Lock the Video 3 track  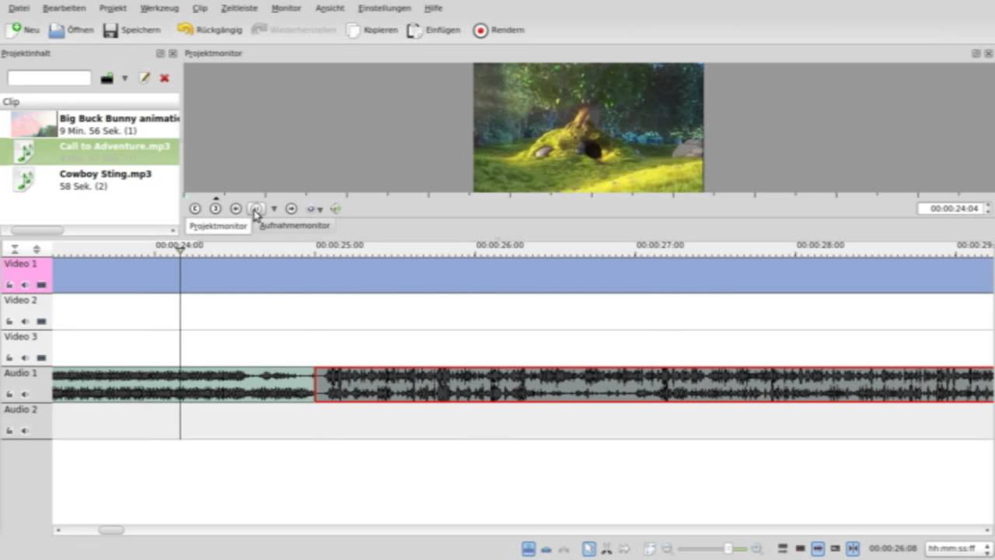coord(9,359)
